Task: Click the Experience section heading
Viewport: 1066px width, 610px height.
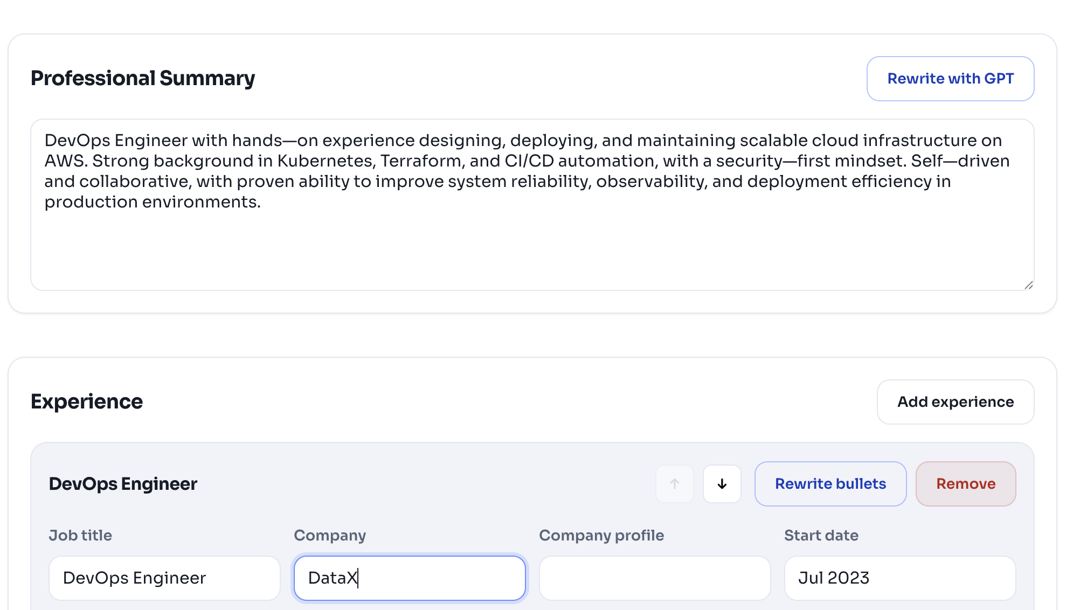Action: tap(87, 402)
